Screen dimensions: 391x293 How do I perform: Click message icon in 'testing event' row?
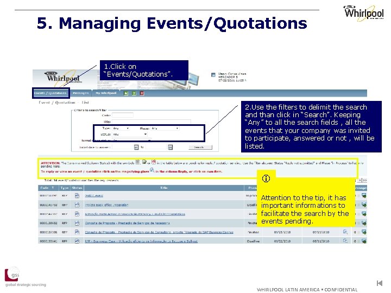click(364, 195)
